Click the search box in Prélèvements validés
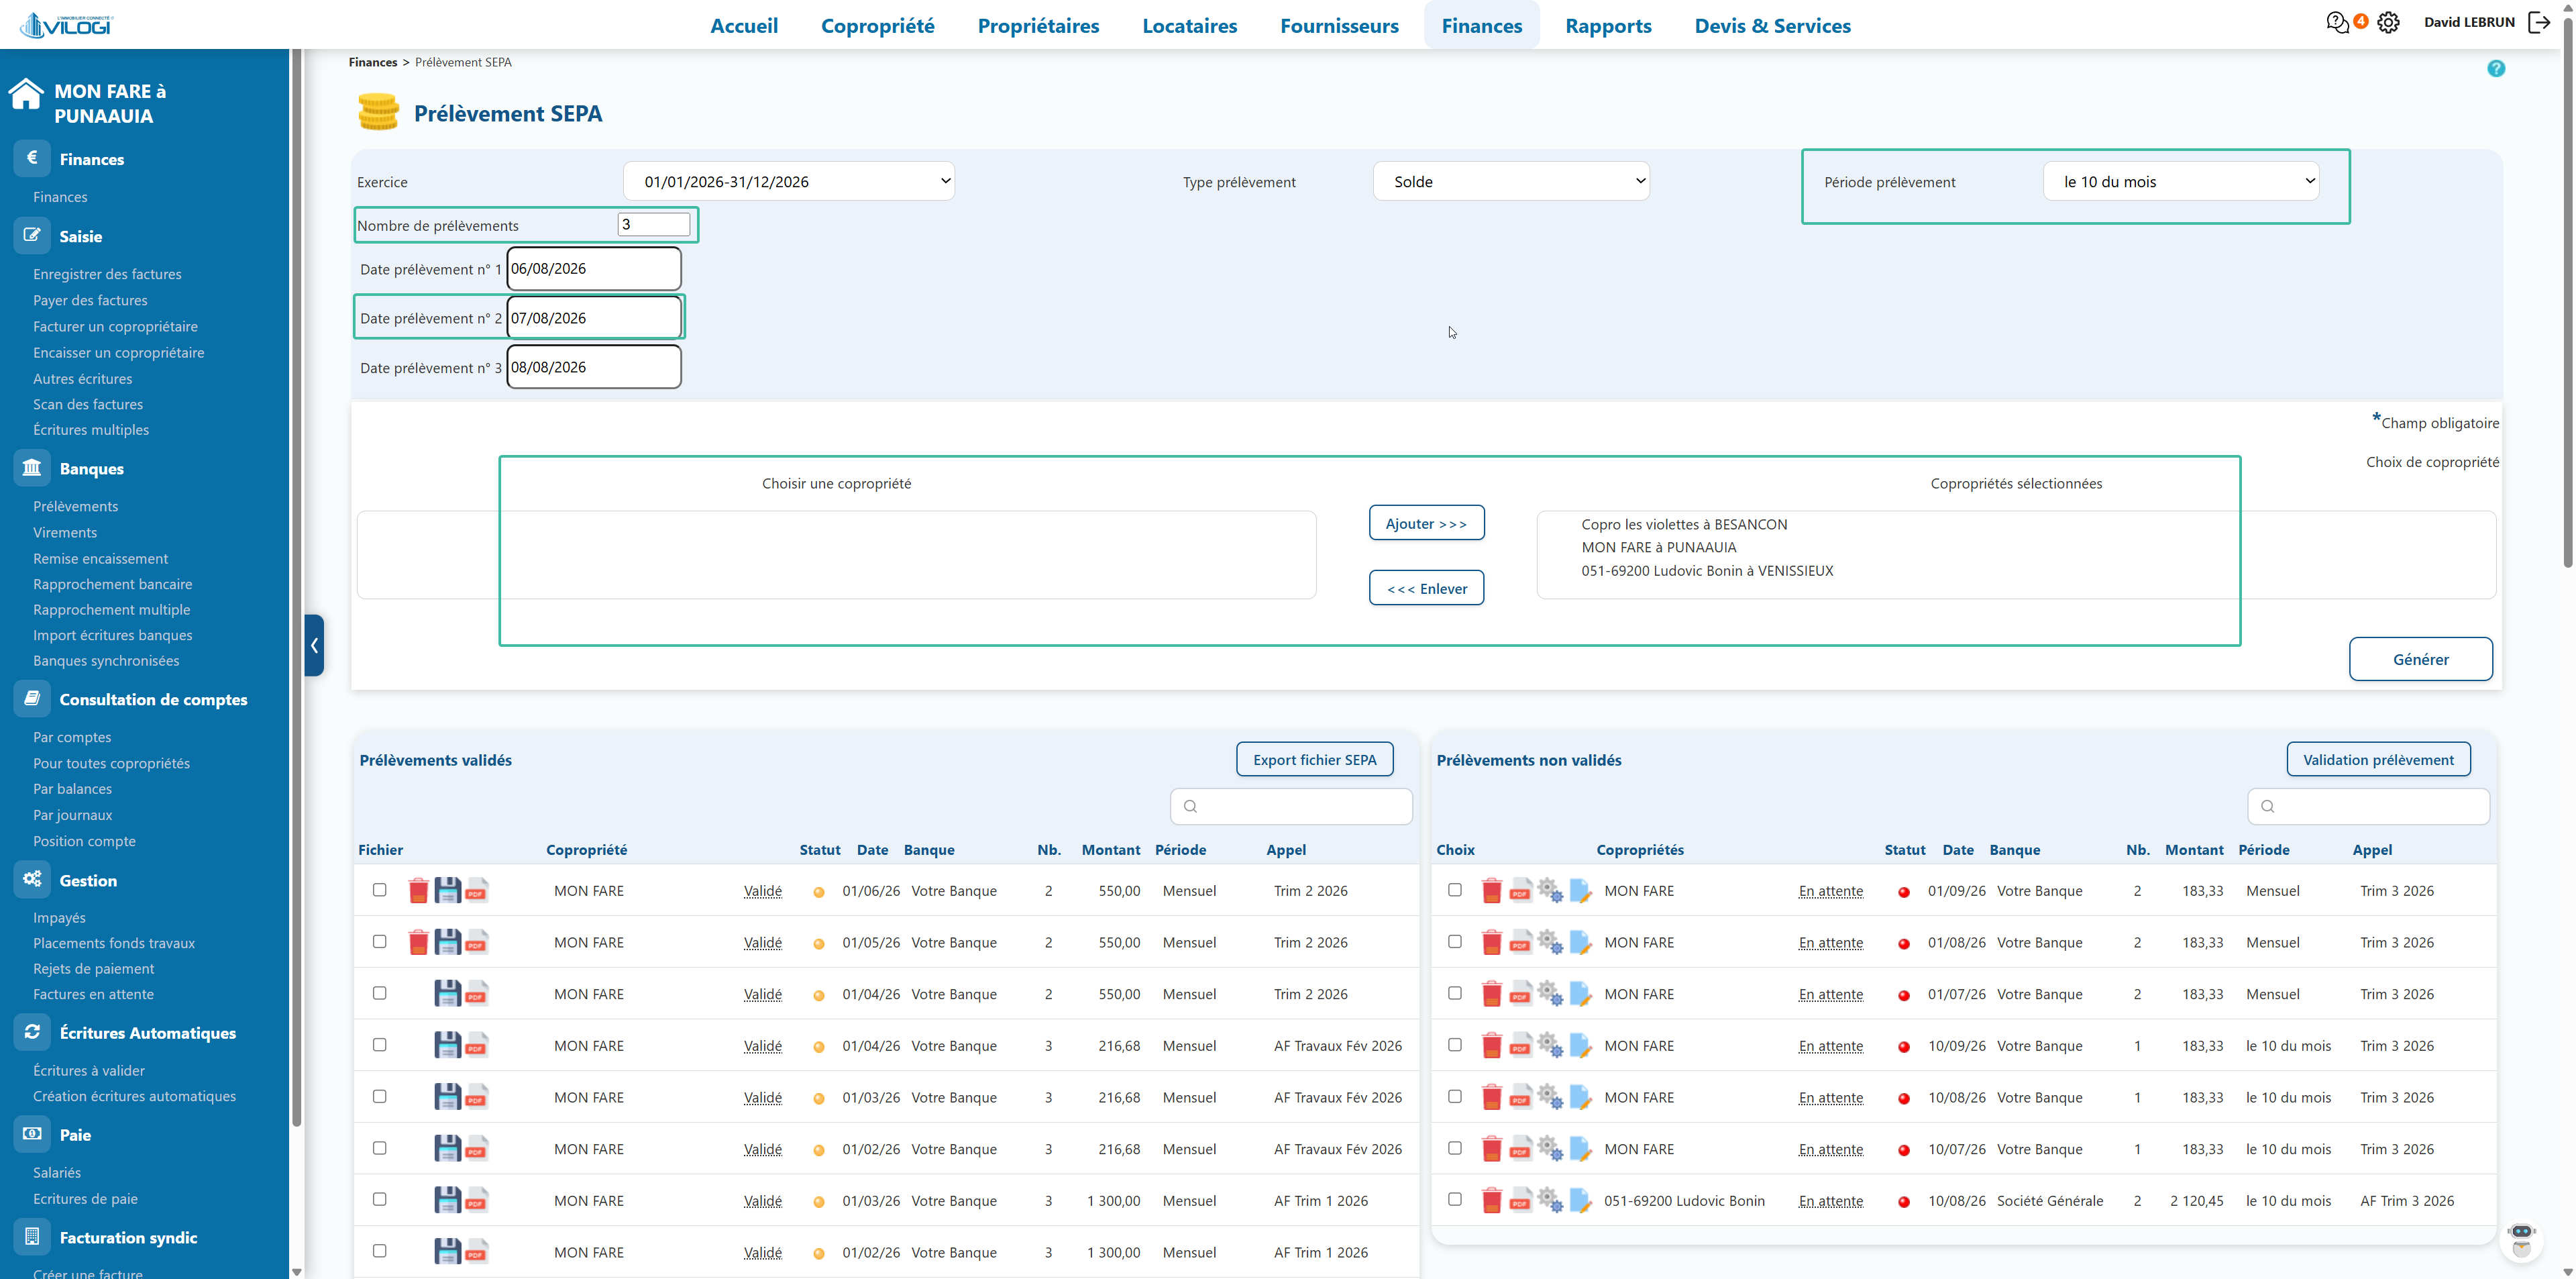 point(1291,806)
